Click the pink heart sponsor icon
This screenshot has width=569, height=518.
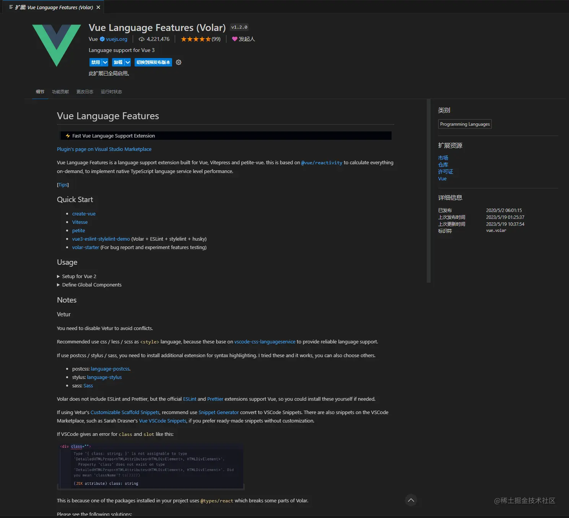tap(235, 39)
